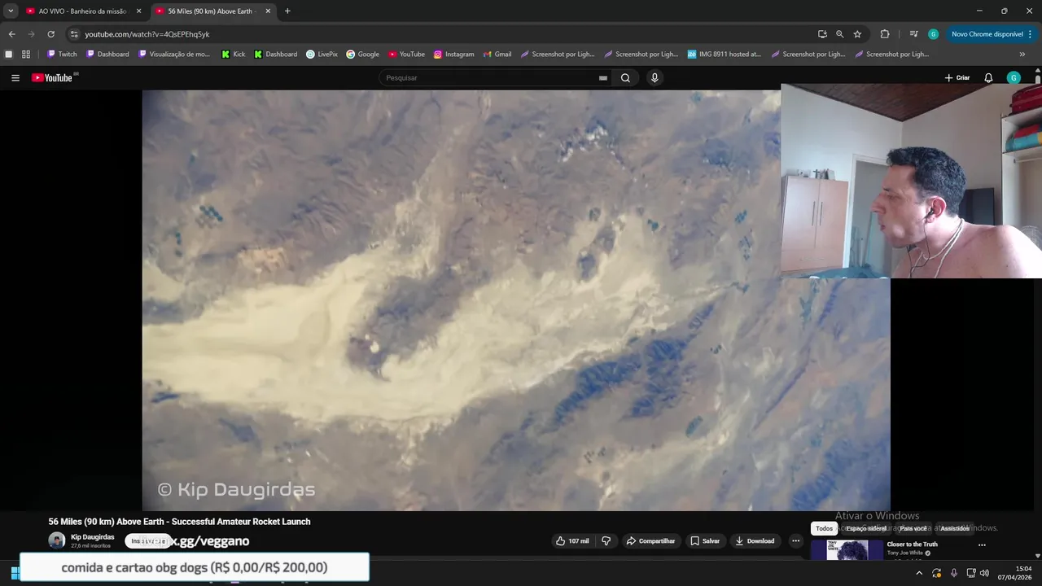Click the Criar button
This screenshot has height=586, width=1042.
pyautogui.click(x=957, y=78)
